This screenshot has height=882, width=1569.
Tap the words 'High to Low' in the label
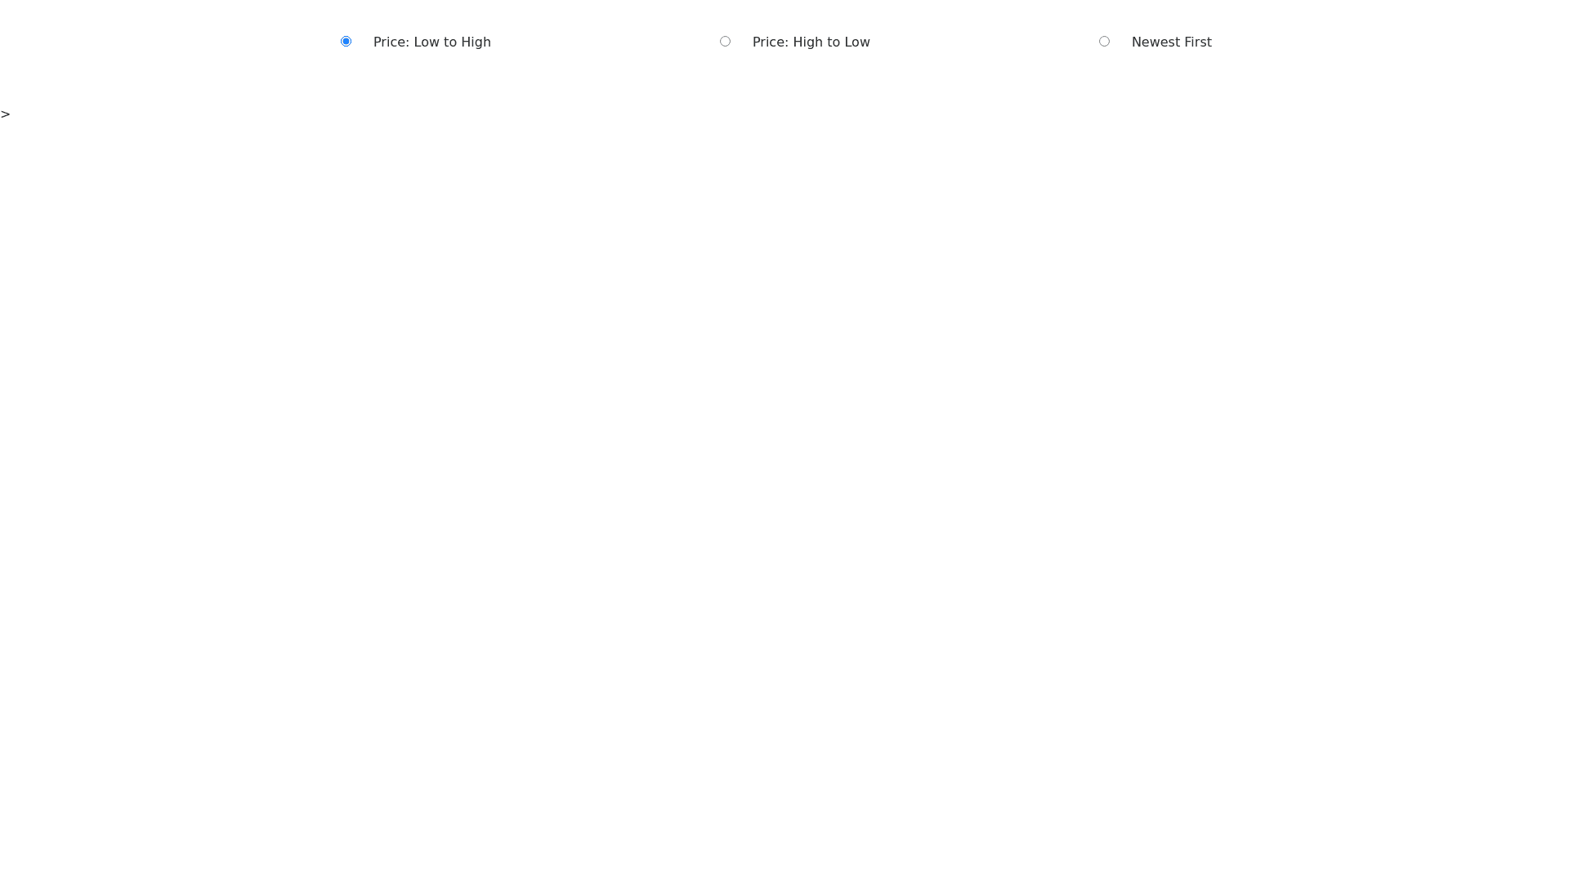831,42
